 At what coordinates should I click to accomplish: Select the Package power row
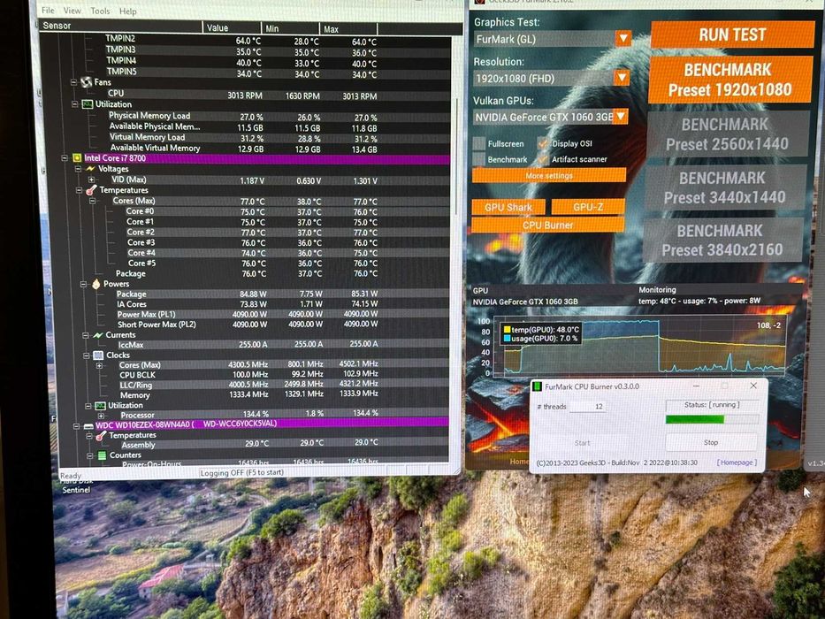(x=253, y=294)
